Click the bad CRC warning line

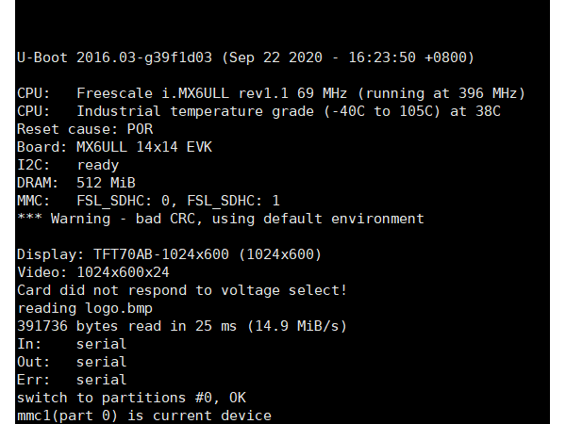point(221,219)
